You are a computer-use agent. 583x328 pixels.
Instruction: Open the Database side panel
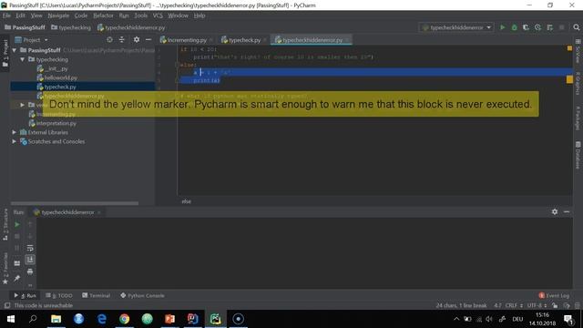[x=578, y=154]
